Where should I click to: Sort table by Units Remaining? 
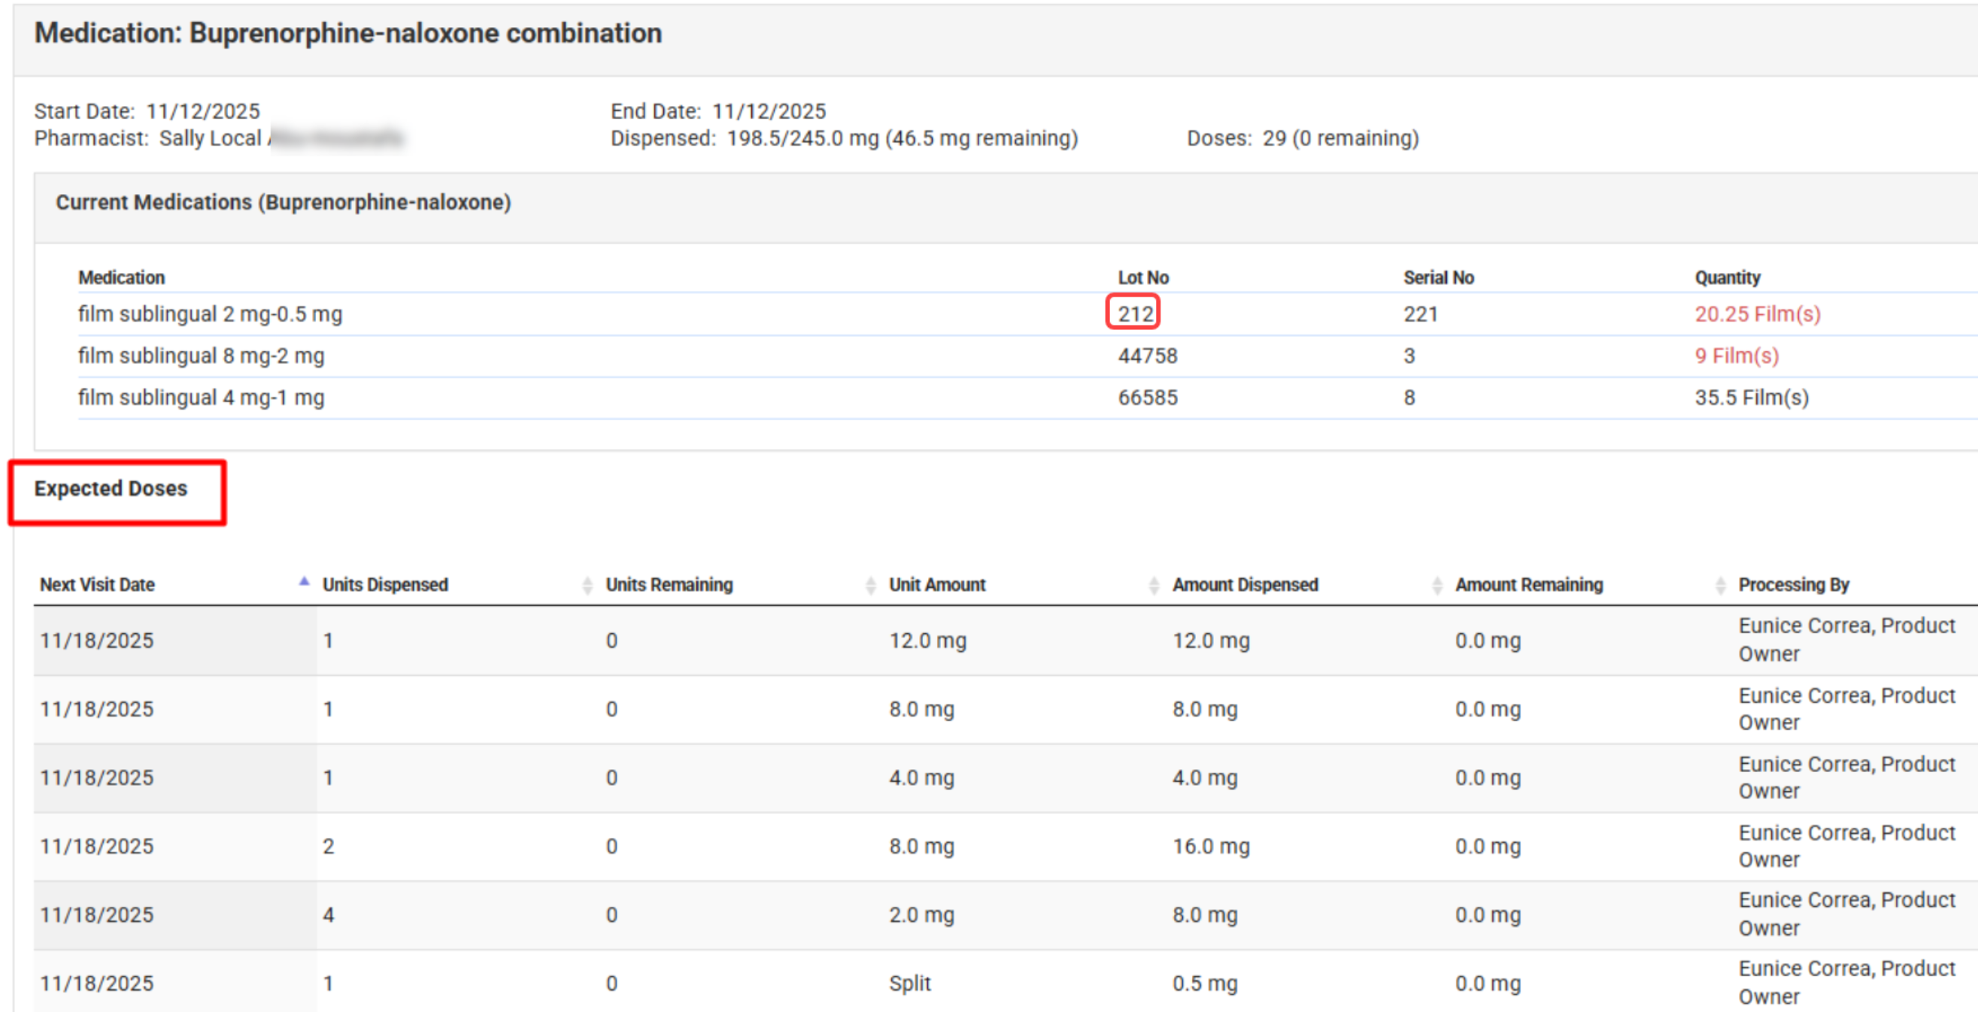point(669,584)
